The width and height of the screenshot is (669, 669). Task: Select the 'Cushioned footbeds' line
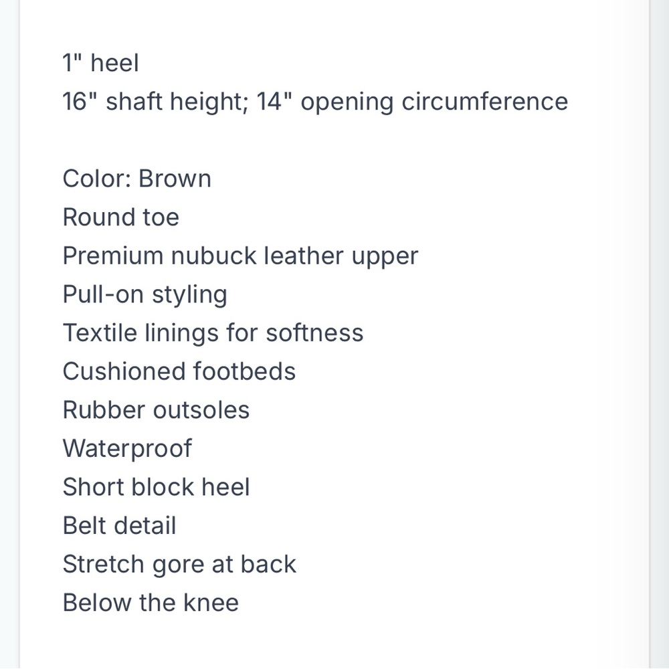point(179,371)
